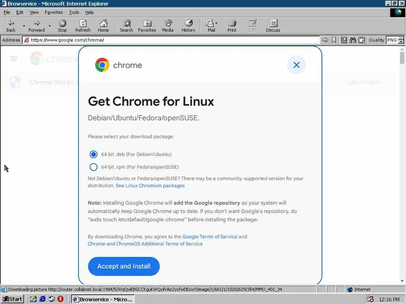Click the clipboard icon in address bar
The width and height of the screenshot is (406, 304).
[362, 40]
